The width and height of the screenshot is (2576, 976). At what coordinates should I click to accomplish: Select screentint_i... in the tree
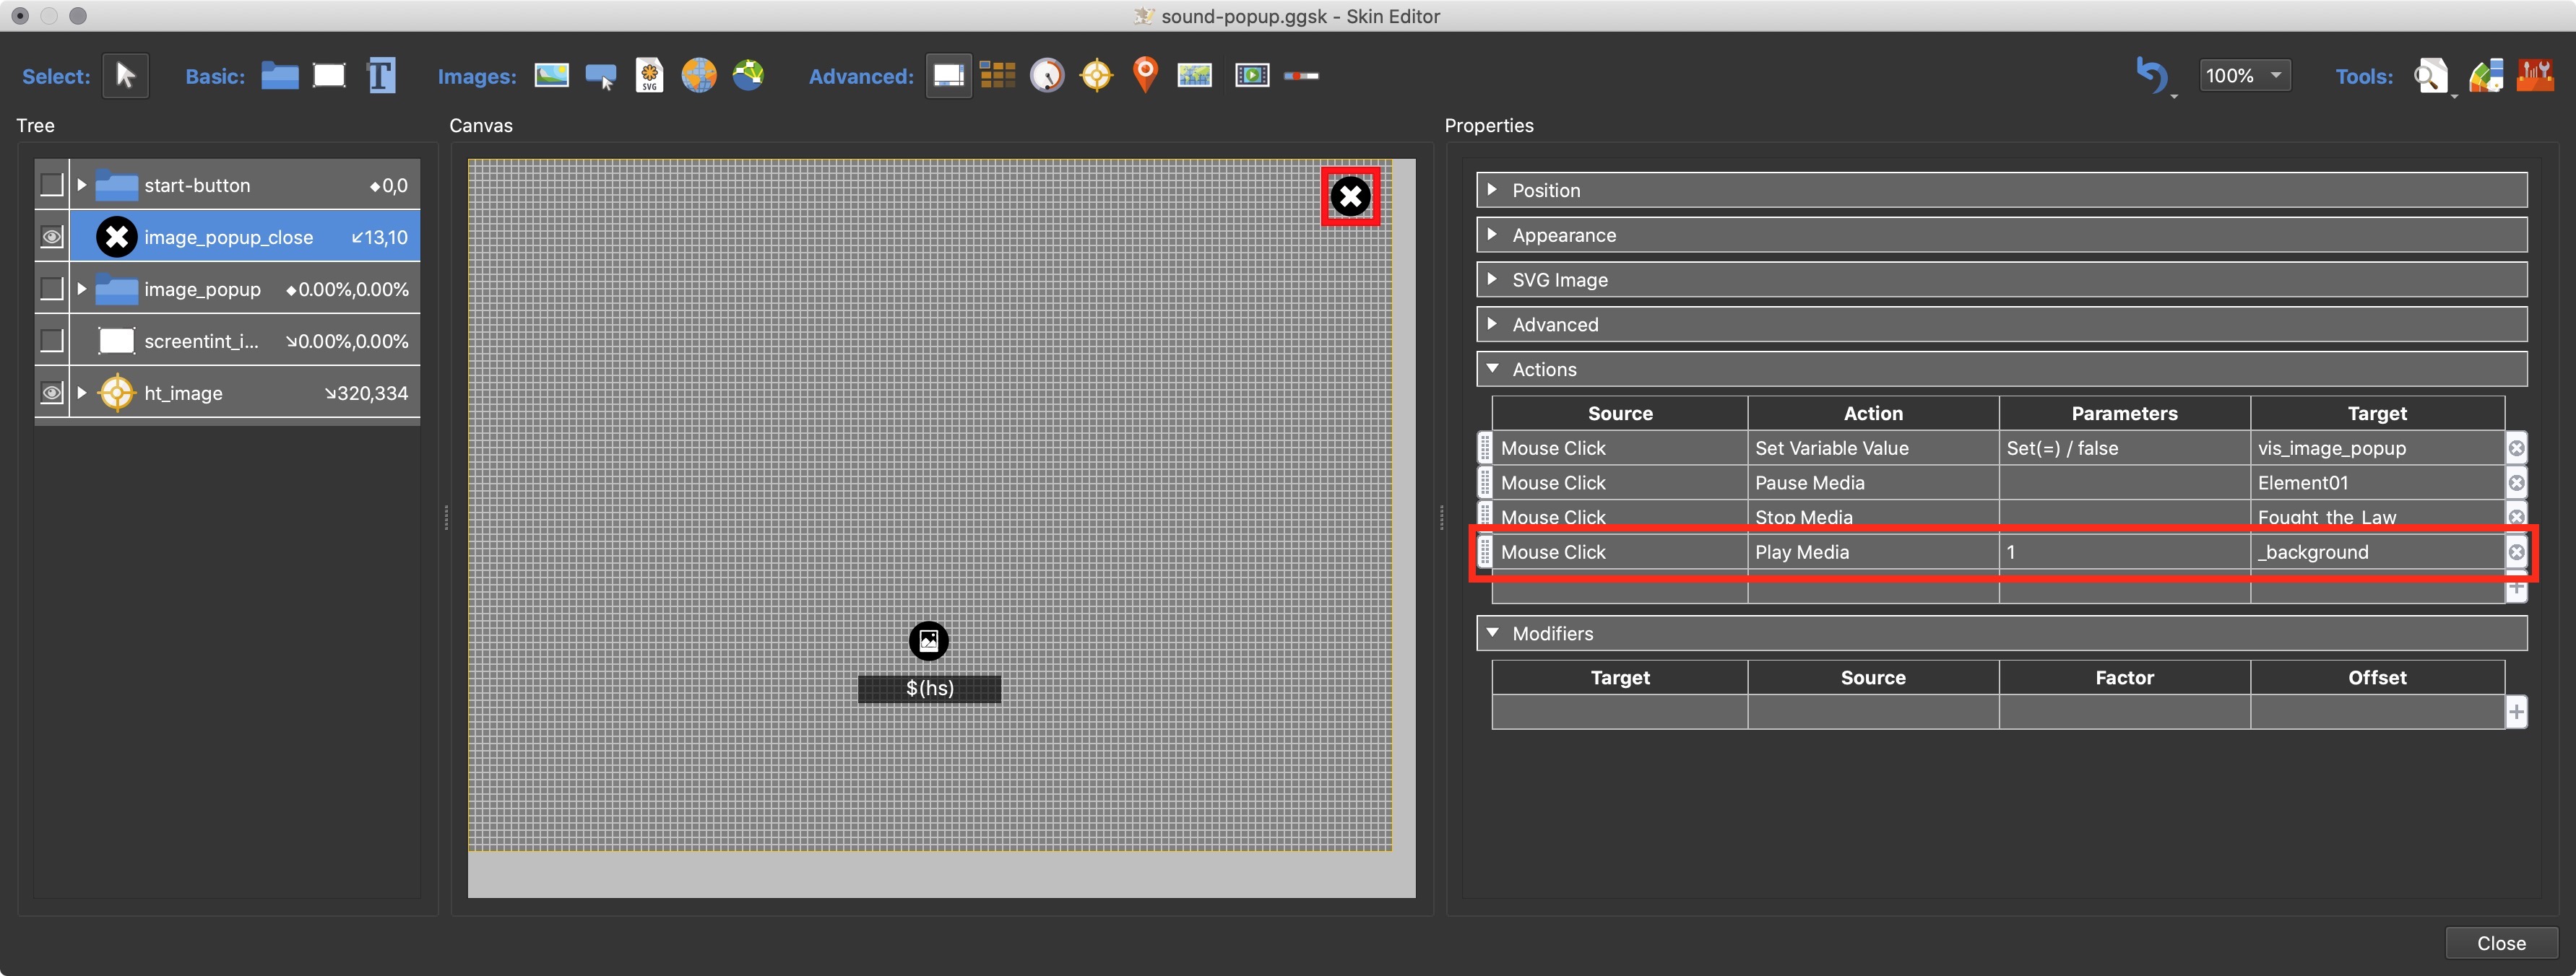[245, 341]
